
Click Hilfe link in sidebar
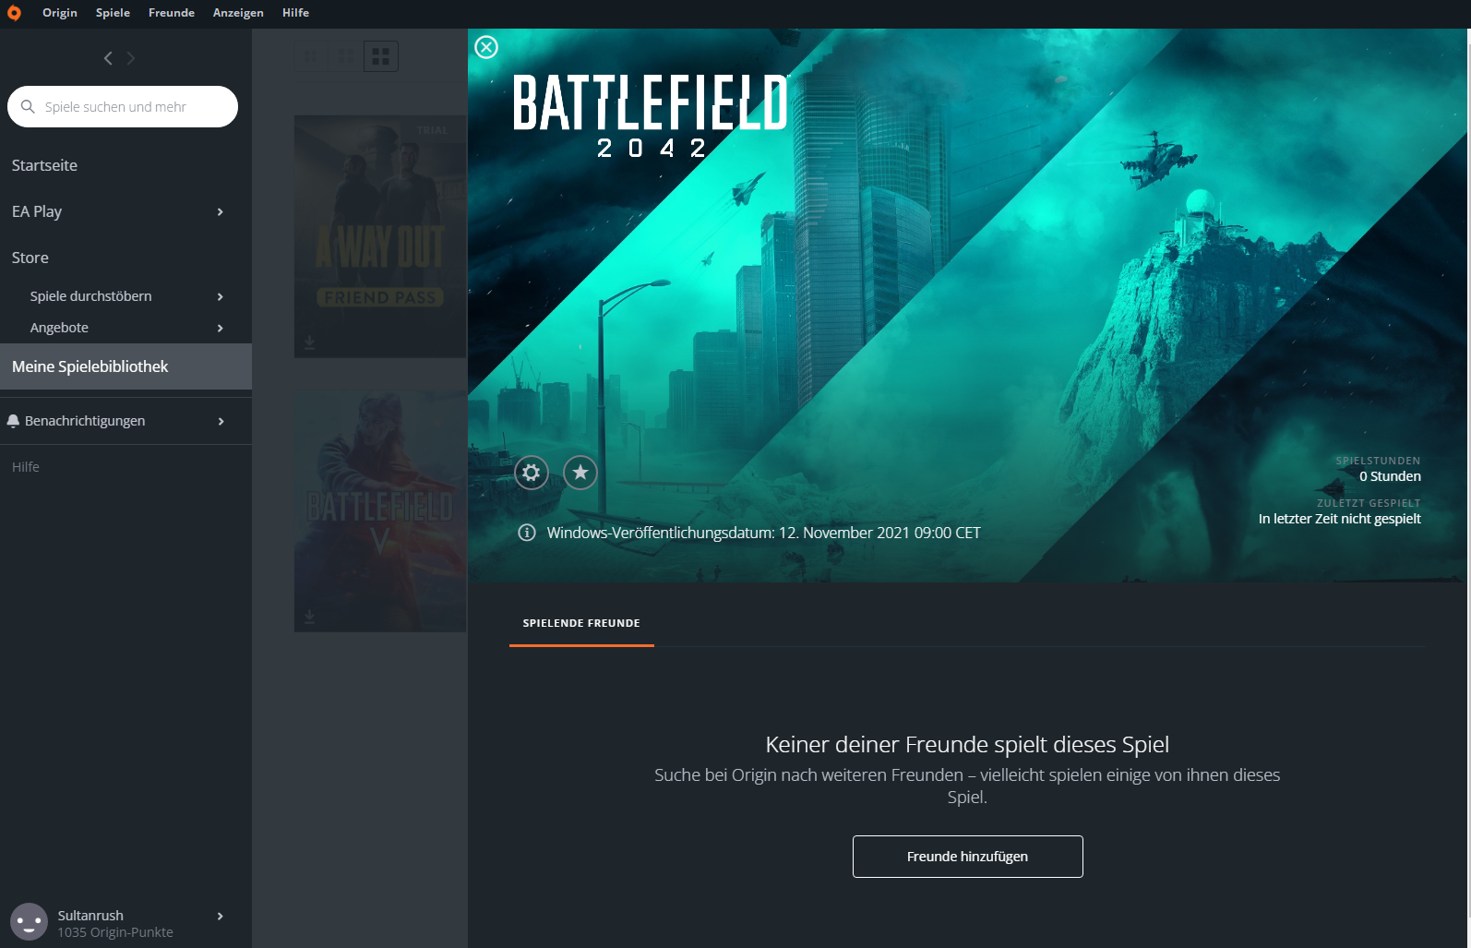[x=26, y=467]
